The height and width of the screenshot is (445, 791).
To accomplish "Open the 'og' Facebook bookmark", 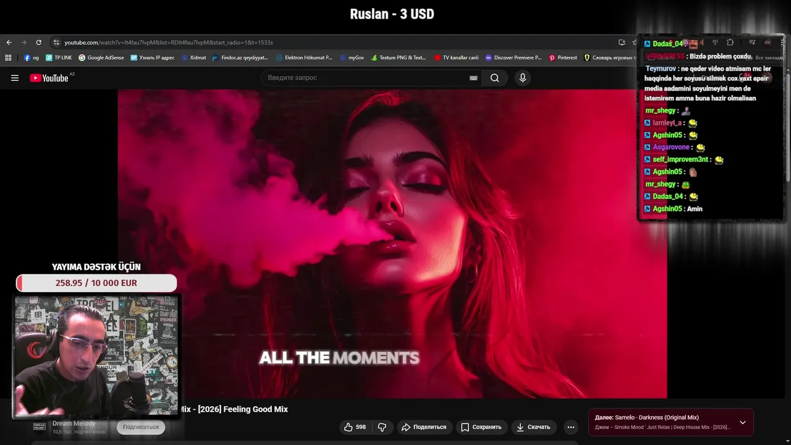I will [x=32, y=57].
